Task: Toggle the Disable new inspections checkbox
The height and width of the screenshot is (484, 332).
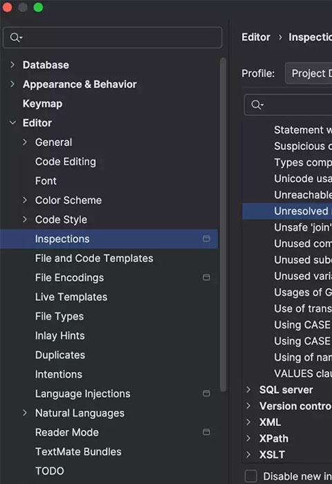Action: click(x=251, y=476)
